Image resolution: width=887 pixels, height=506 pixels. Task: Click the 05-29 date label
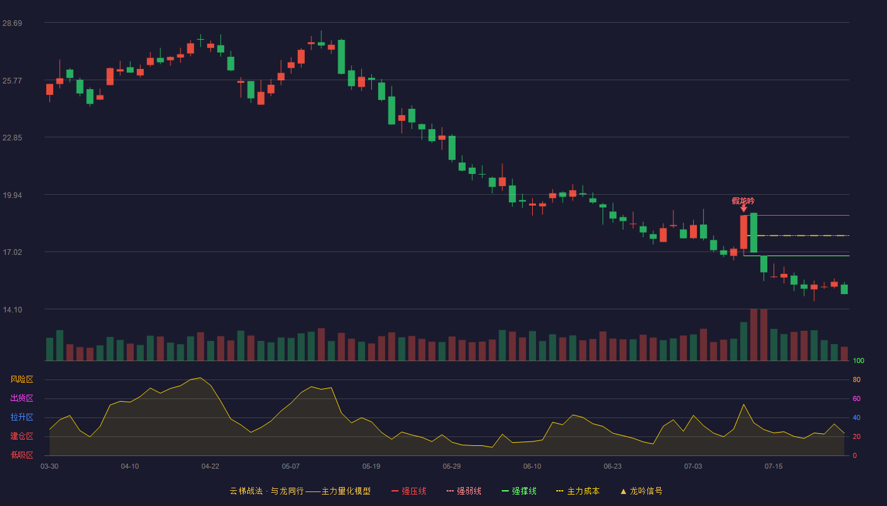[x=452, y=466]
